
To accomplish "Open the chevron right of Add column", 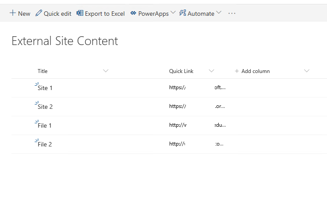I will 306,71.
